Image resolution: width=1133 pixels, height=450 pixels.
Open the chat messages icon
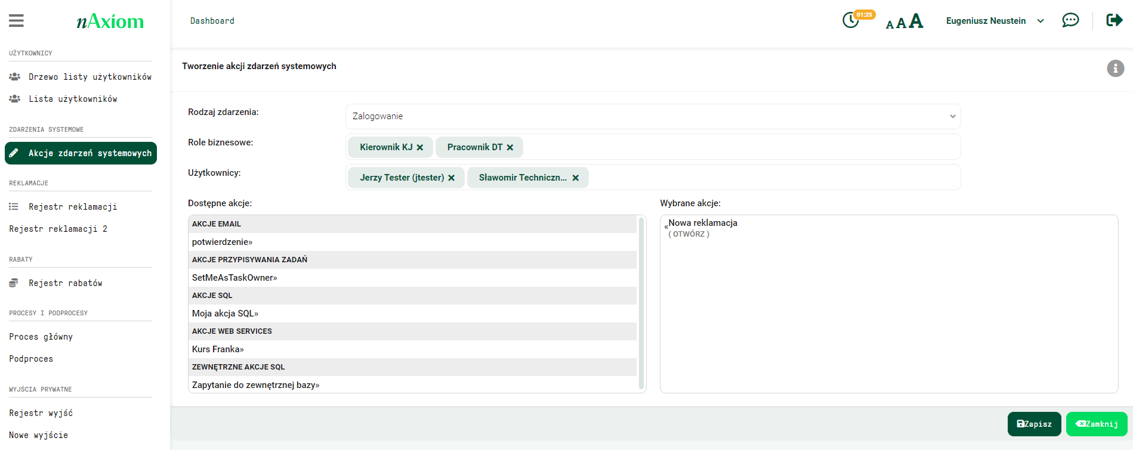tap(1070, 21)
